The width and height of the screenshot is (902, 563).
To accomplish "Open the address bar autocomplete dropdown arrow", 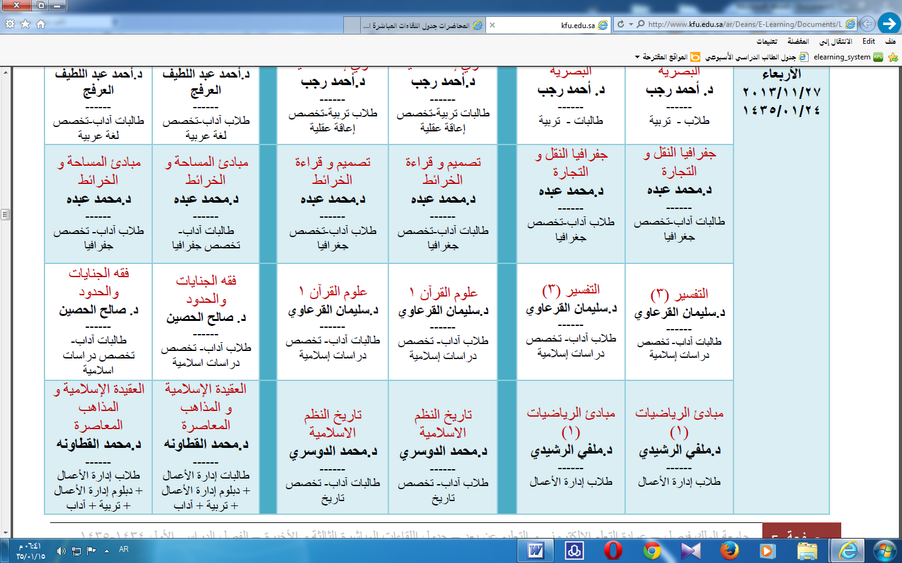I will (631, 24).
